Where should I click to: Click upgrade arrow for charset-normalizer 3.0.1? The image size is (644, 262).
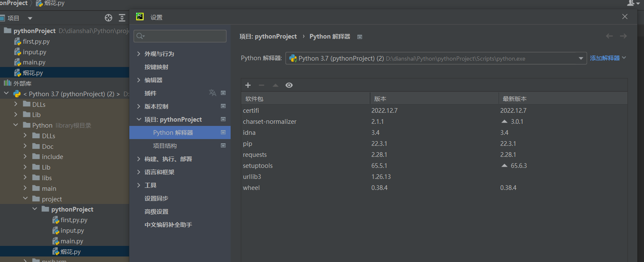tap(504, 121)
